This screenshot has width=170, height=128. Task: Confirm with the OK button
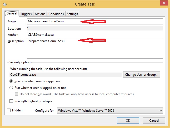[x=128, y=121]
